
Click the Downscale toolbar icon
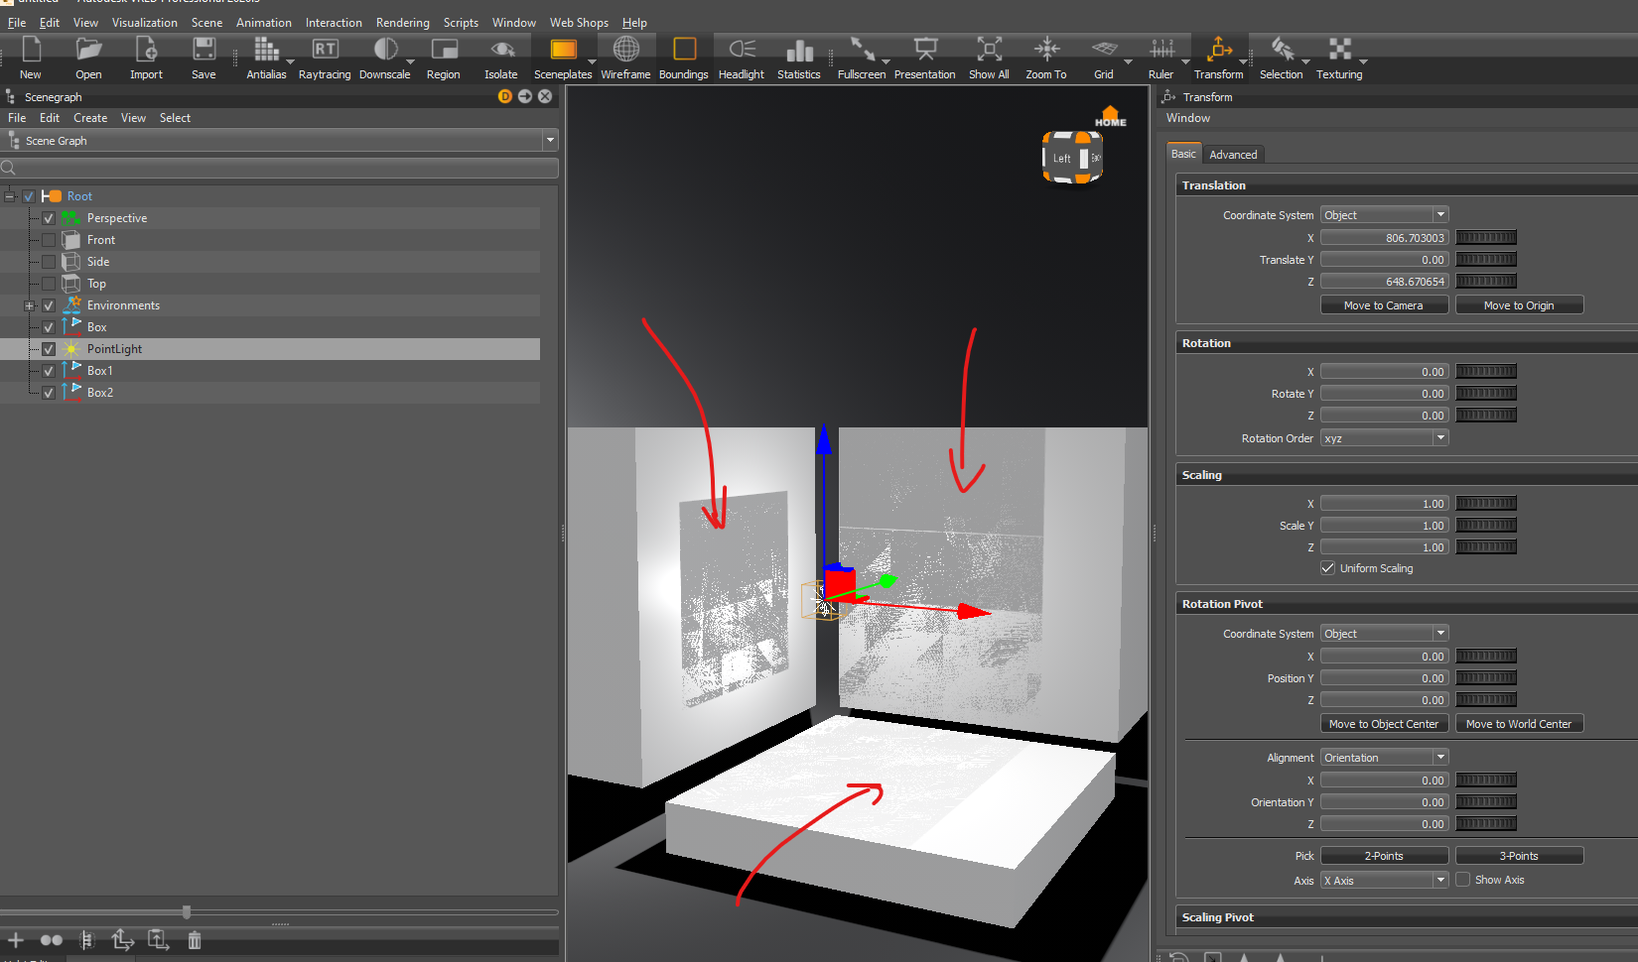tap(385, 49)
